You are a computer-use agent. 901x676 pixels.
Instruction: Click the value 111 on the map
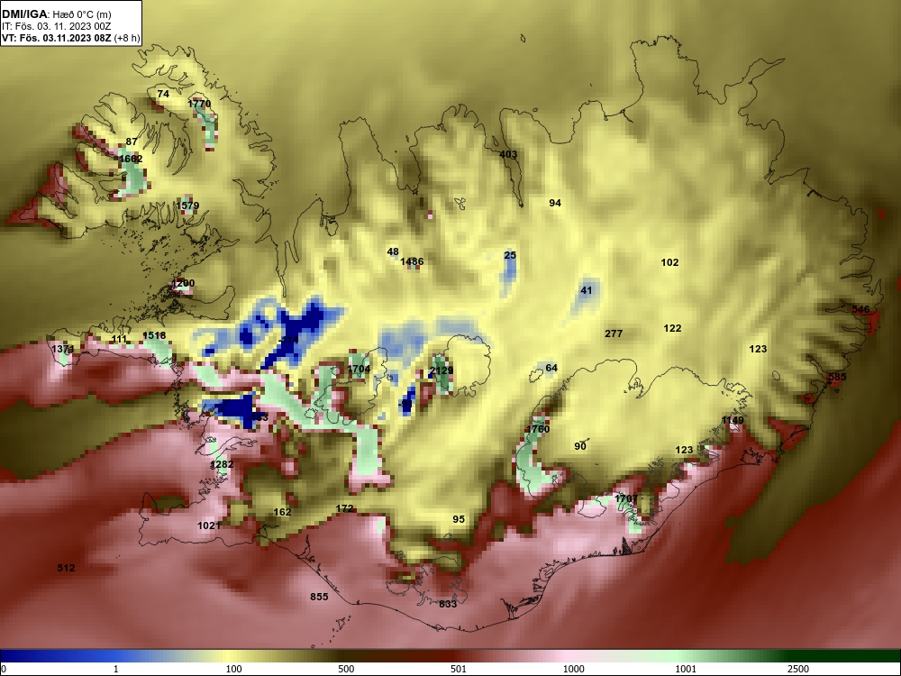(120, 339)
